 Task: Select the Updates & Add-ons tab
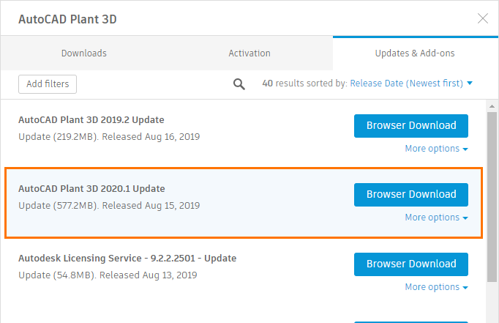[x=415, y=53]
